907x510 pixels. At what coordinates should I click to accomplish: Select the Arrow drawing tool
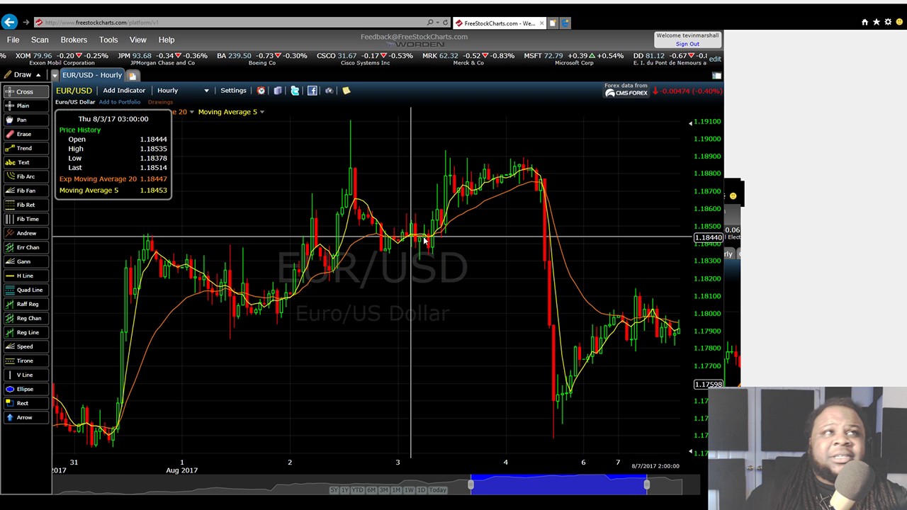(x=26, y=417)
